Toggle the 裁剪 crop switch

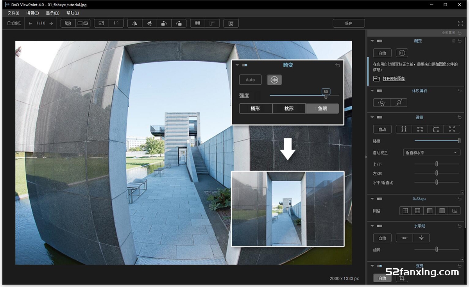point(379,266)
